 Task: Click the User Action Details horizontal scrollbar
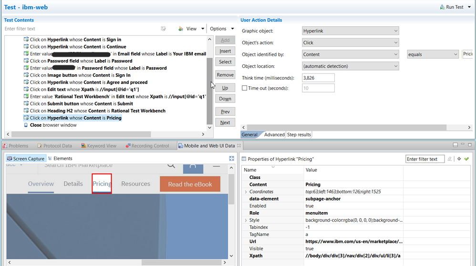(x=346, y=127)
